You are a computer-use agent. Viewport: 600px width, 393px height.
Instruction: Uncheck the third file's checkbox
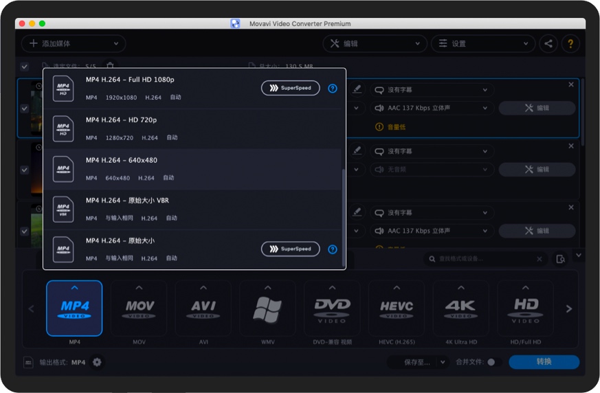point(25,232)
